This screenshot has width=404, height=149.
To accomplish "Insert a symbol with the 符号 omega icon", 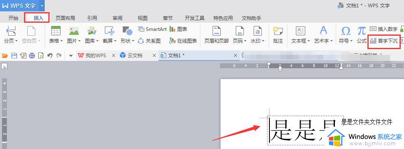I will [345, 31].
